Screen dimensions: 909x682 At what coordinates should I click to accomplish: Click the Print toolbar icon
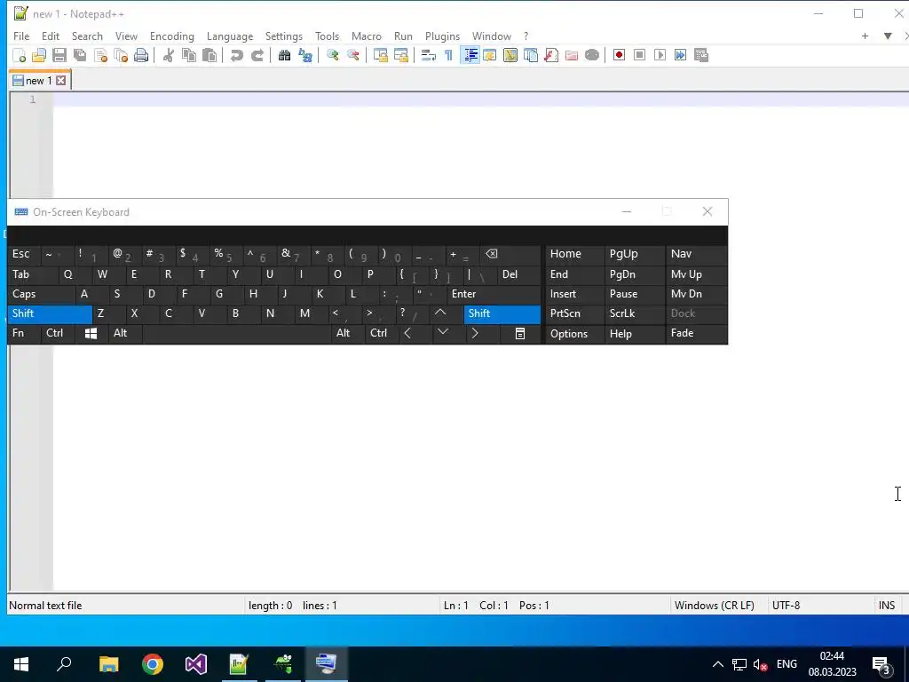141,55
